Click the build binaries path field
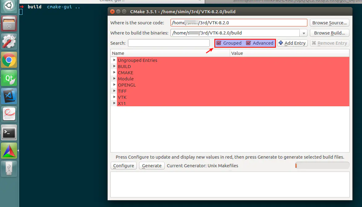The image size is (362, 207). pos(235,33)
